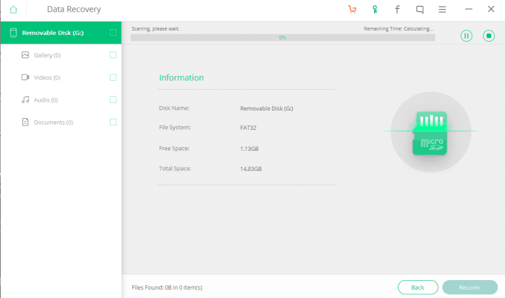Open the shopping cart purchase icon
This screenshot has height=298, width=505.
click(x=352, y=10)
